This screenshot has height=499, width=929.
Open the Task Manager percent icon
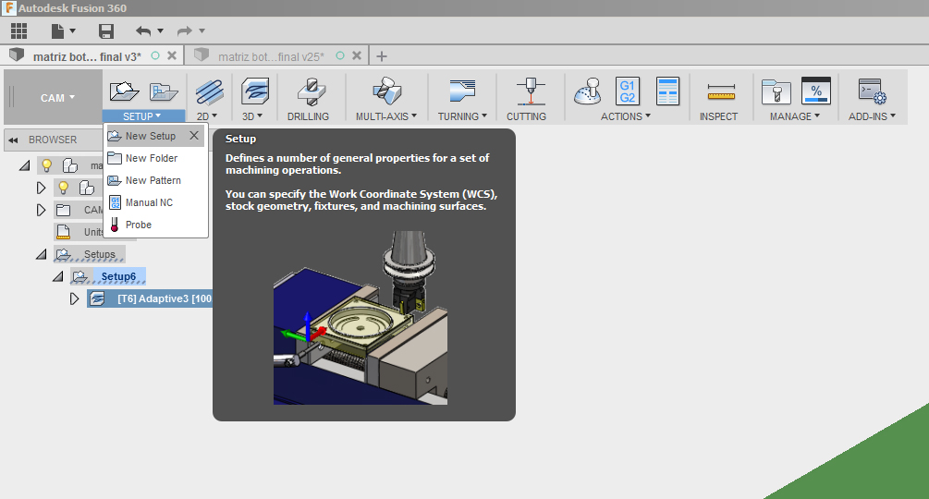pos(816,91)
